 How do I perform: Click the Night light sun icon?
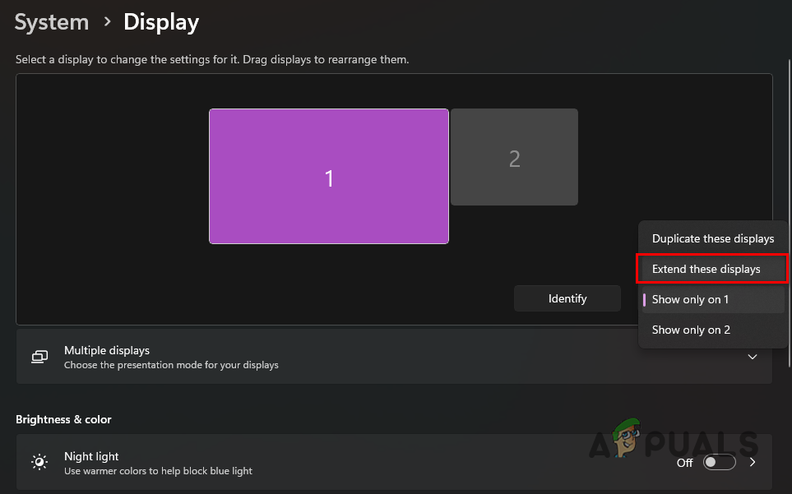pyautogui.click(x=39, y=462)
